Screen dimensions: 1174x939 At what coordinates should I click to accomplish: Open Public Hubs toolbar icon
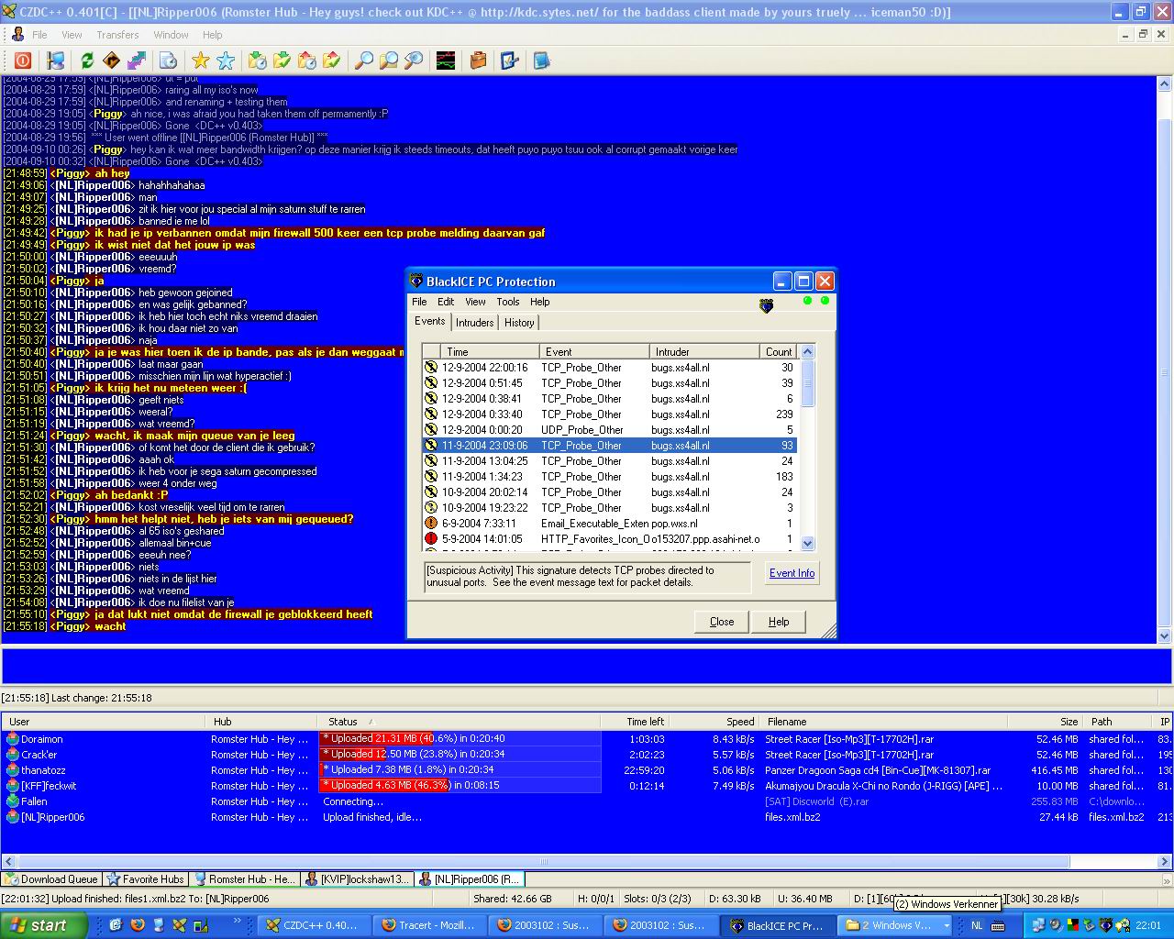point(56,61)
